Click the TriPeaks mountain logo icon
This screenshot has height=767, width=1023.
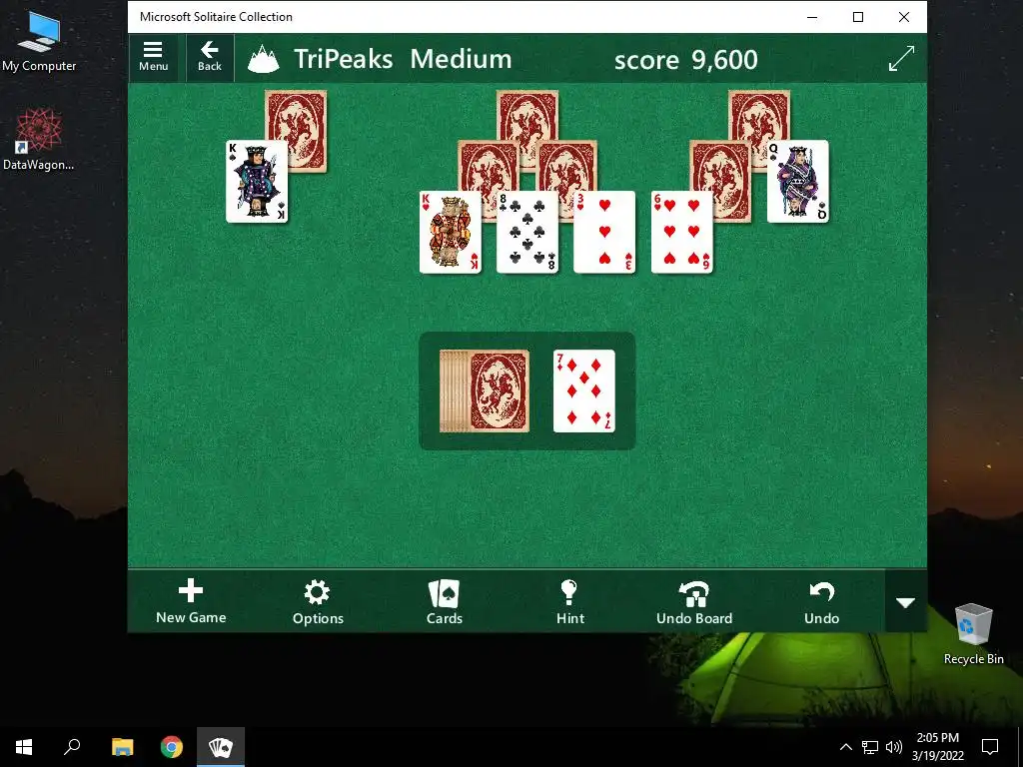(264, 59)
